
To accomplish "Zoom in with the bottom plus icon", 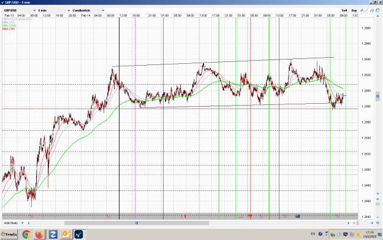I will [x=372, y=223].
